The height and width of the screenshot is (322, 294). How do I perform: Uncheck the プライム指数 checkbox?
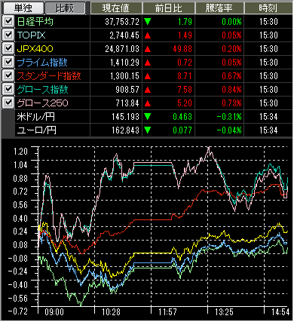point(8,62)
